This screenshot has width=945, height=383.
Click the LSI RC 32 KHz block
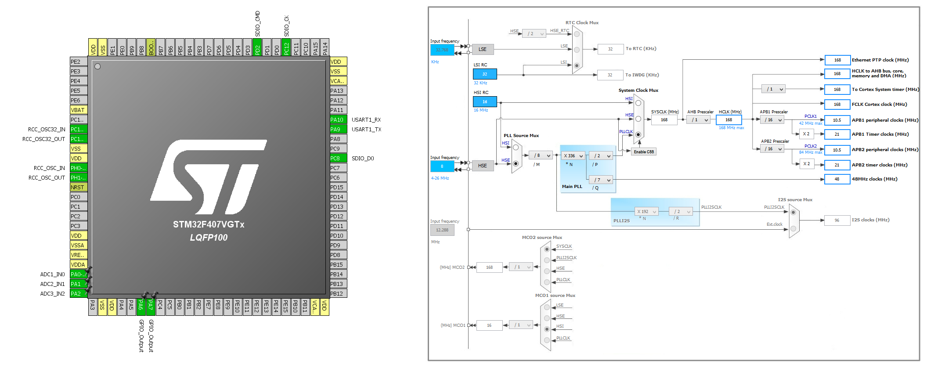[485, 74]
